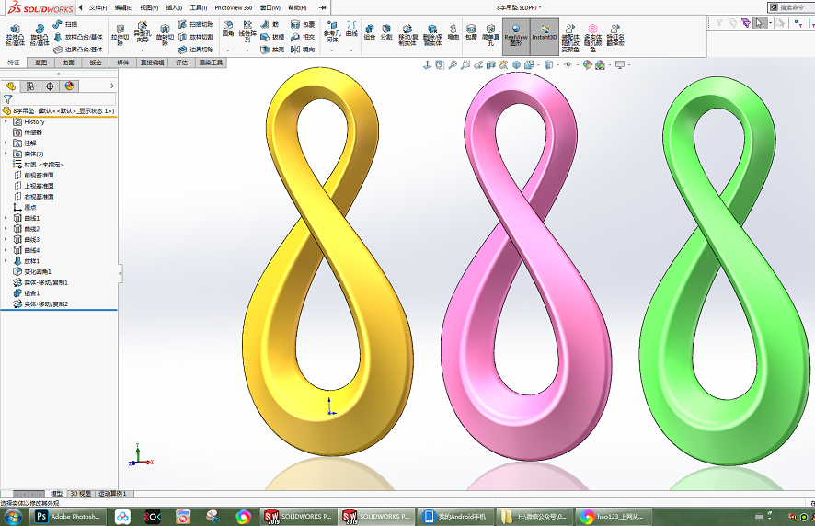Select the Intersect (相交) tool
This screenshot has width=815, height=526.
point(303,37)
